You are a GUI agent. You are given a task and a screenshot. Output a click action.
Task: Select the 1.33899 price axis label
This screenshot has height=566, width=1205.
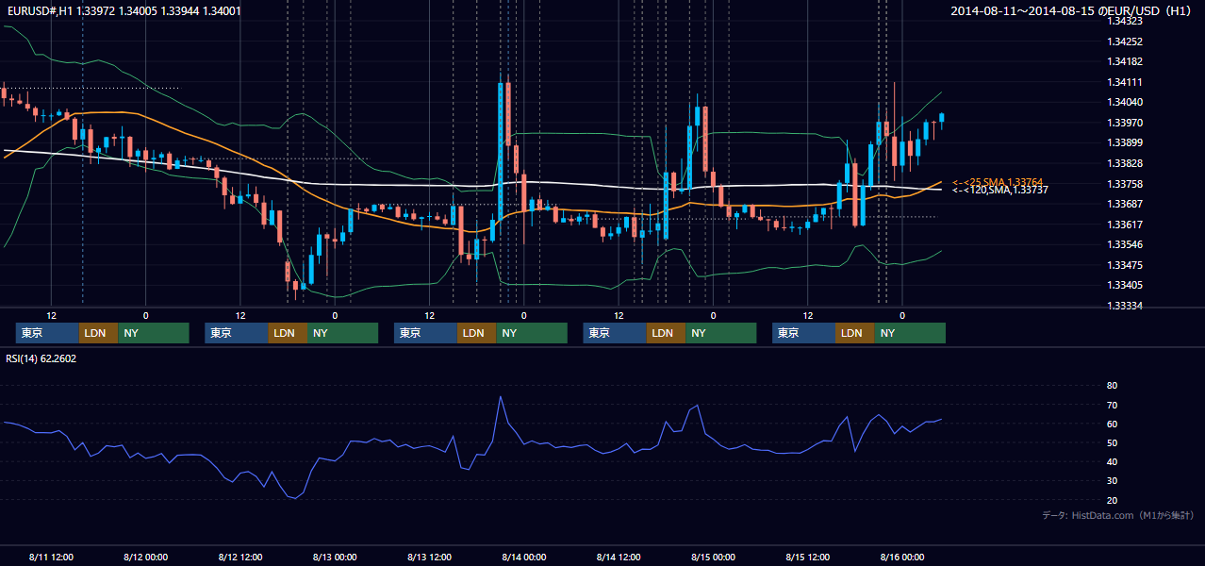pyautogui.click(x=1125, y=142)
